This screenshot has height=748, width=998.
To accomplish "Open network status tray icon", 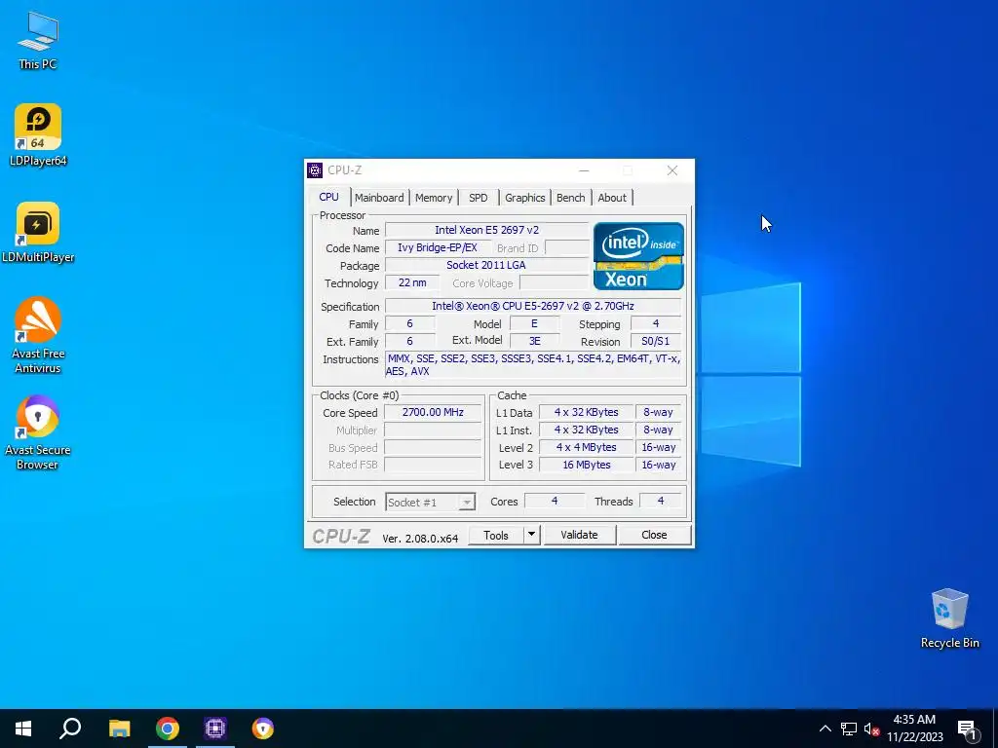I will [x=849, y=729].
